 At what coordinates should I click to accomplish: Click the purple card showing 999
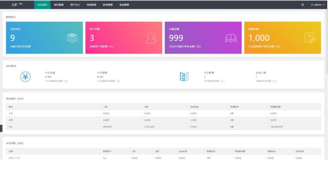click(203, 38)
